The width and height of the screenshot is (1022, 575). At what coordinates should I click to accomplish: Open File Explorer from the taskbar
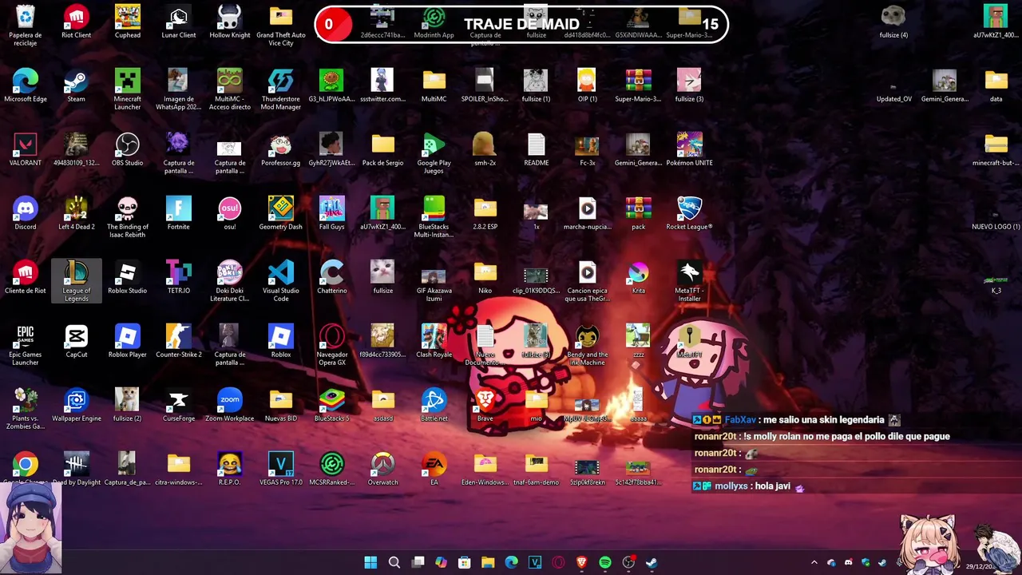pyautogui.click(x=488, y=563)
